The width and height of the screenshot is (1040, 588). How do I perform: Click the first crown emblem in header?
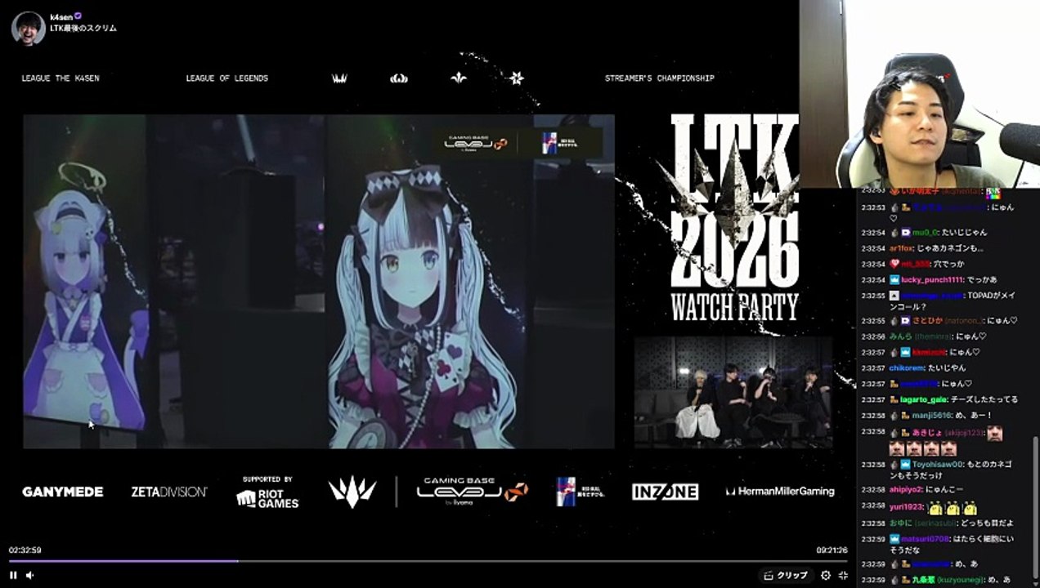339,78
